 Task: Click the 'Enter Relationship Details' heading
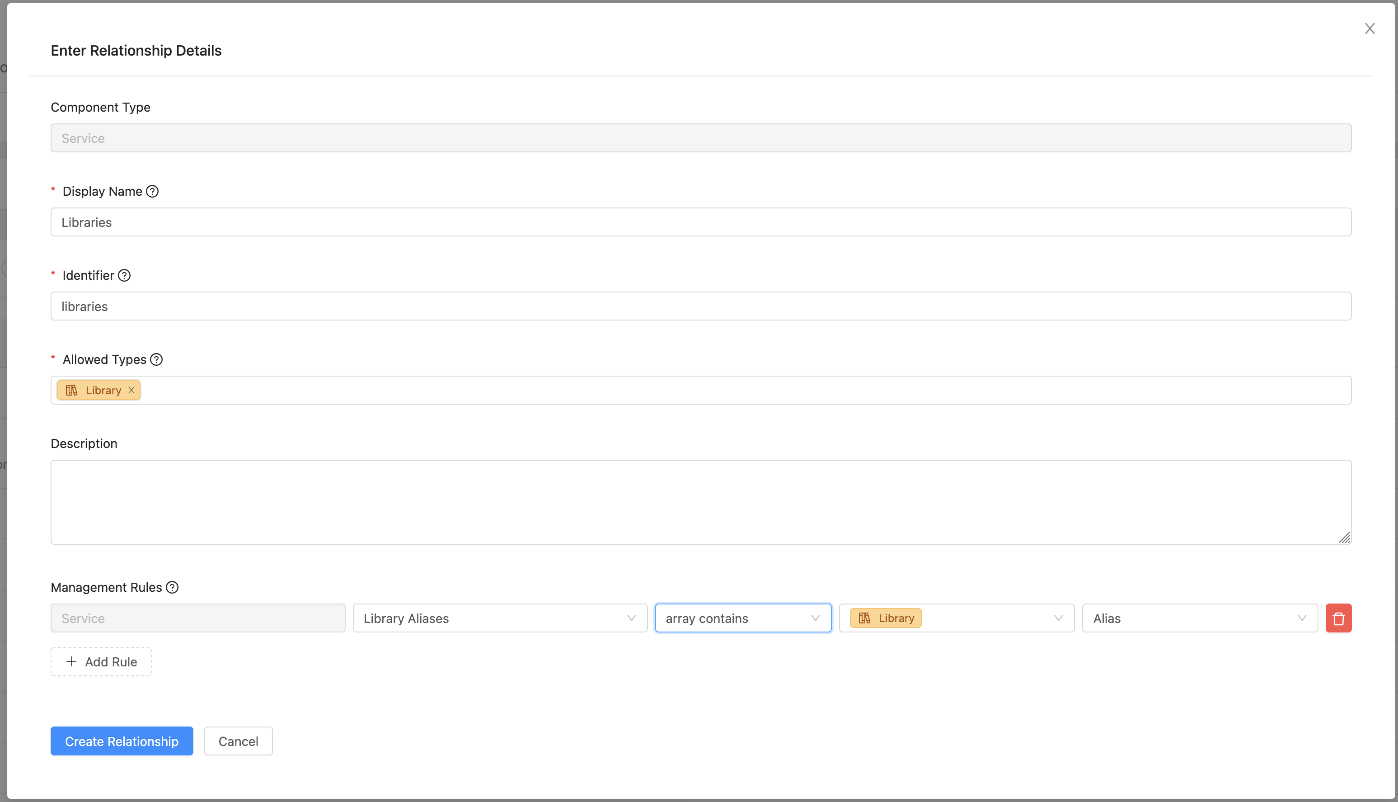(x=136, y=50)
